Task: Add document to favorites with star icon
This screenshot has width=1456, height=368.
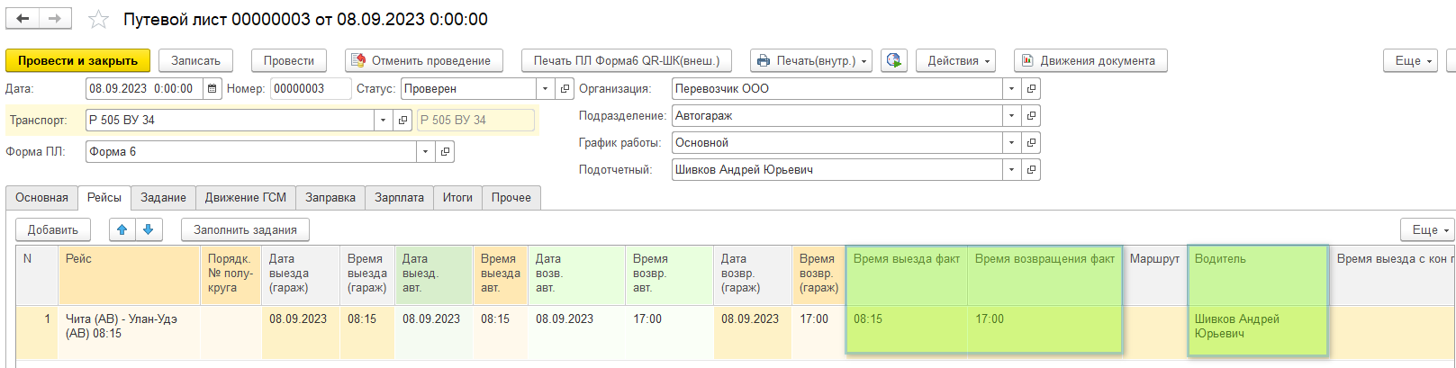Action: tap(99, 20)
